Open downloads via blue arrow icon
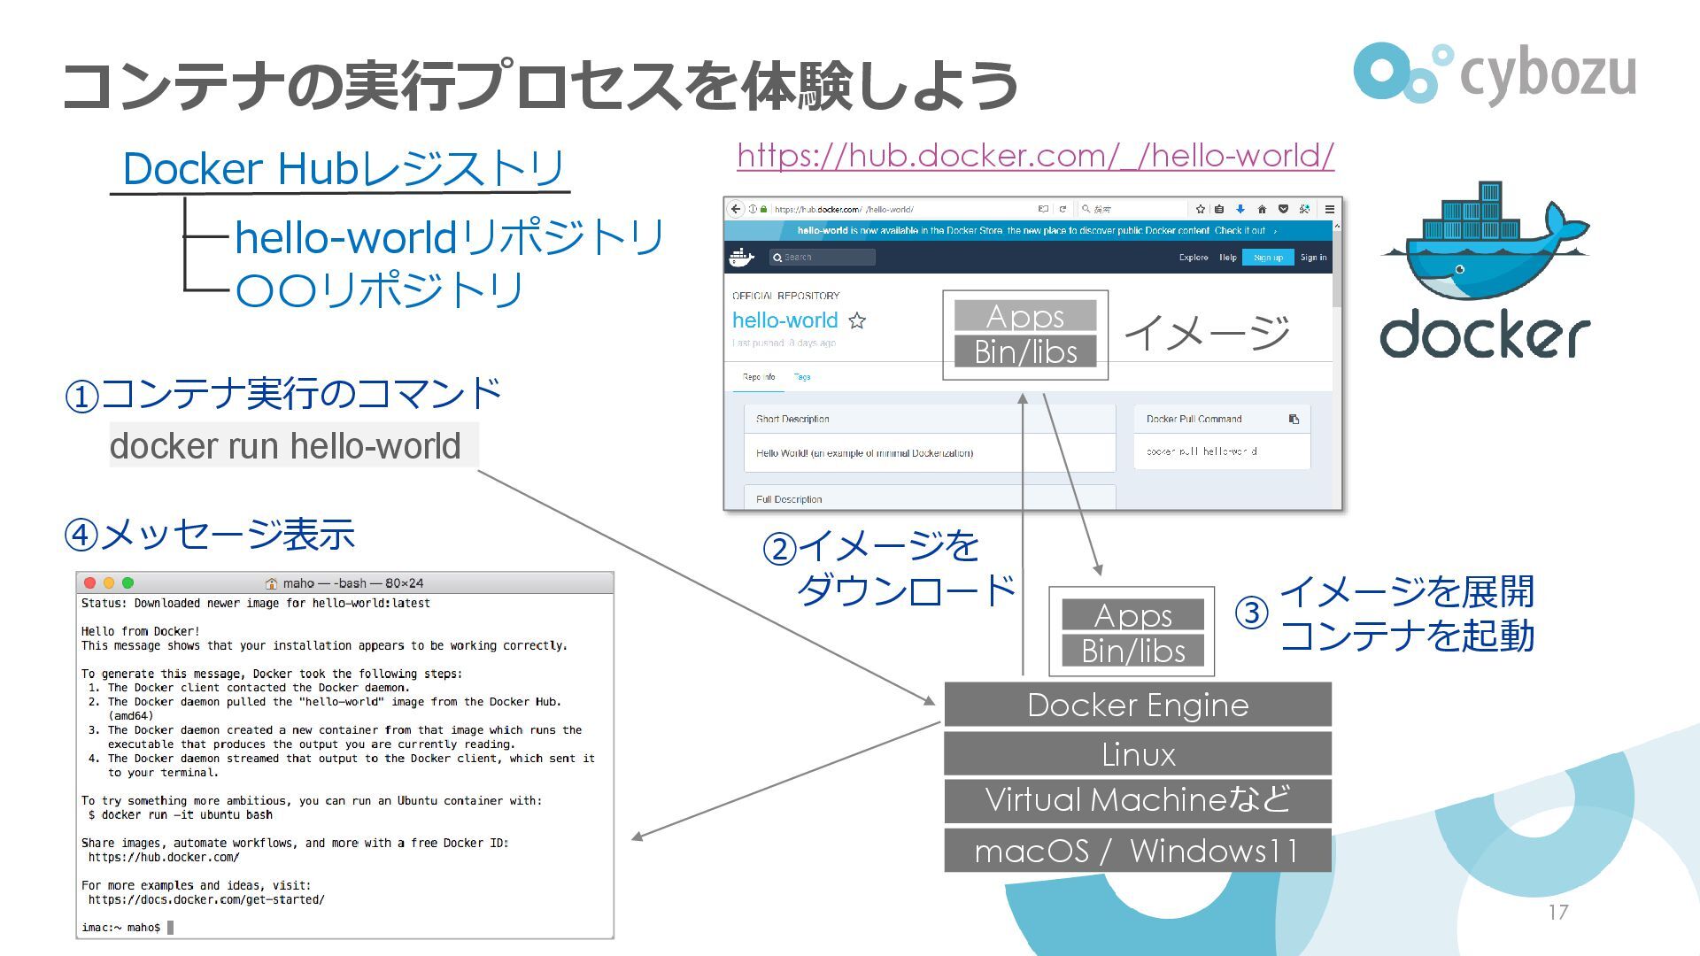The image size is (1700, 956). (1240, 210)
